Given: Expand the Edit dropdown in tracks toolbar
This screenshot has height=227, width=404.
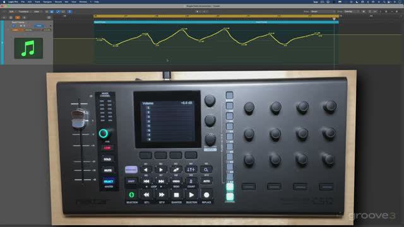Looking at the screenshot, I should tap(12, 11).
